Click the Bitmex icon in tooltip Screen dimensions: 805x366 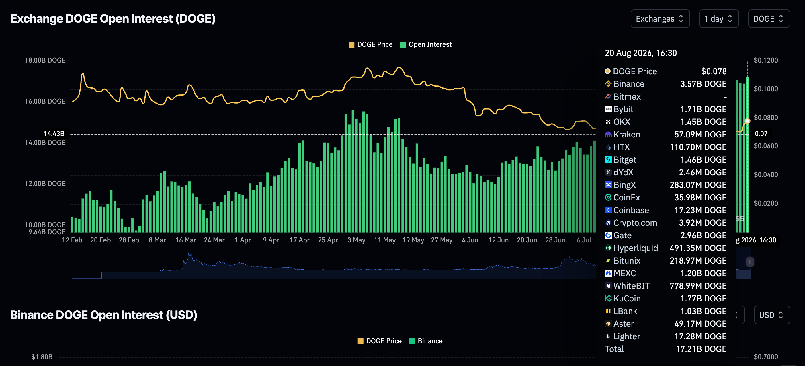(608, 97)
